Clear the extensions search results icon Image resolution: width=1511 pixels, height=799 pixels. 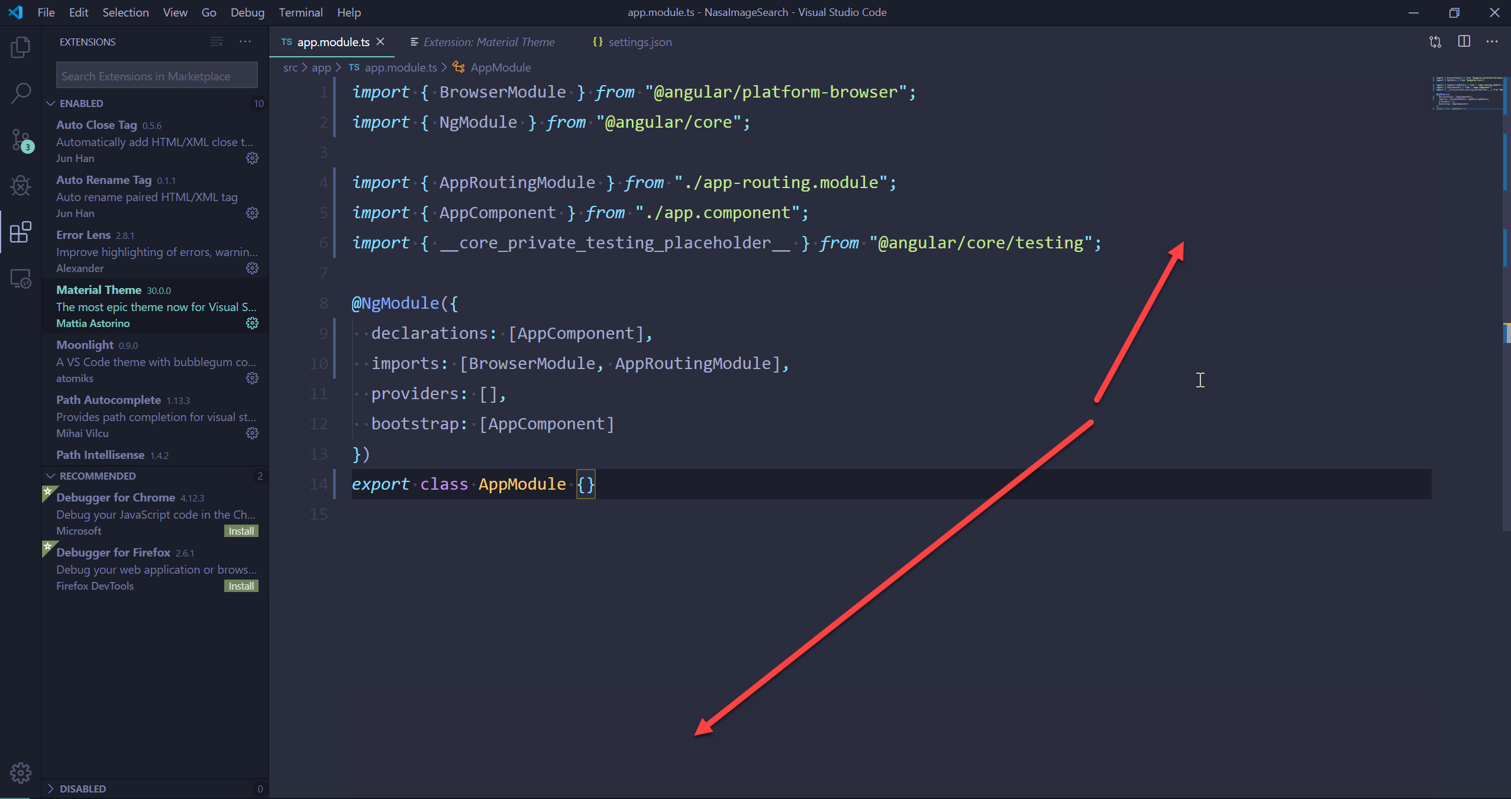point(216,41)
